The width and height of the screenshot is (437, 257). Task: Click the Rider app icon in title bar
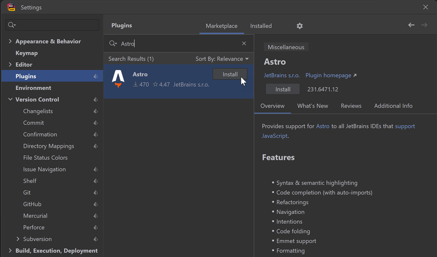(x=11, y=7)
